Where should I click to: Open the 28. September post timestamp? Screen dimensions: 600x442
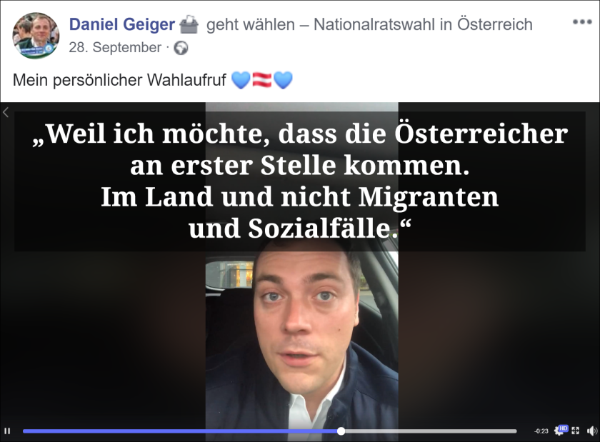[x=115, y=48]
